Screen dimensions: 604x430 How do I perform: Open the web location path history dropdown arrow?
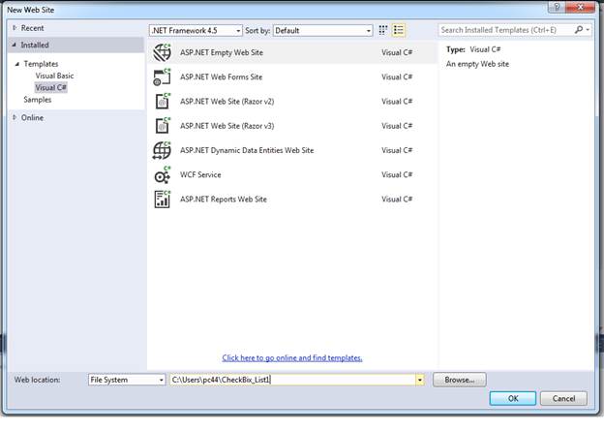pos(419,380)
